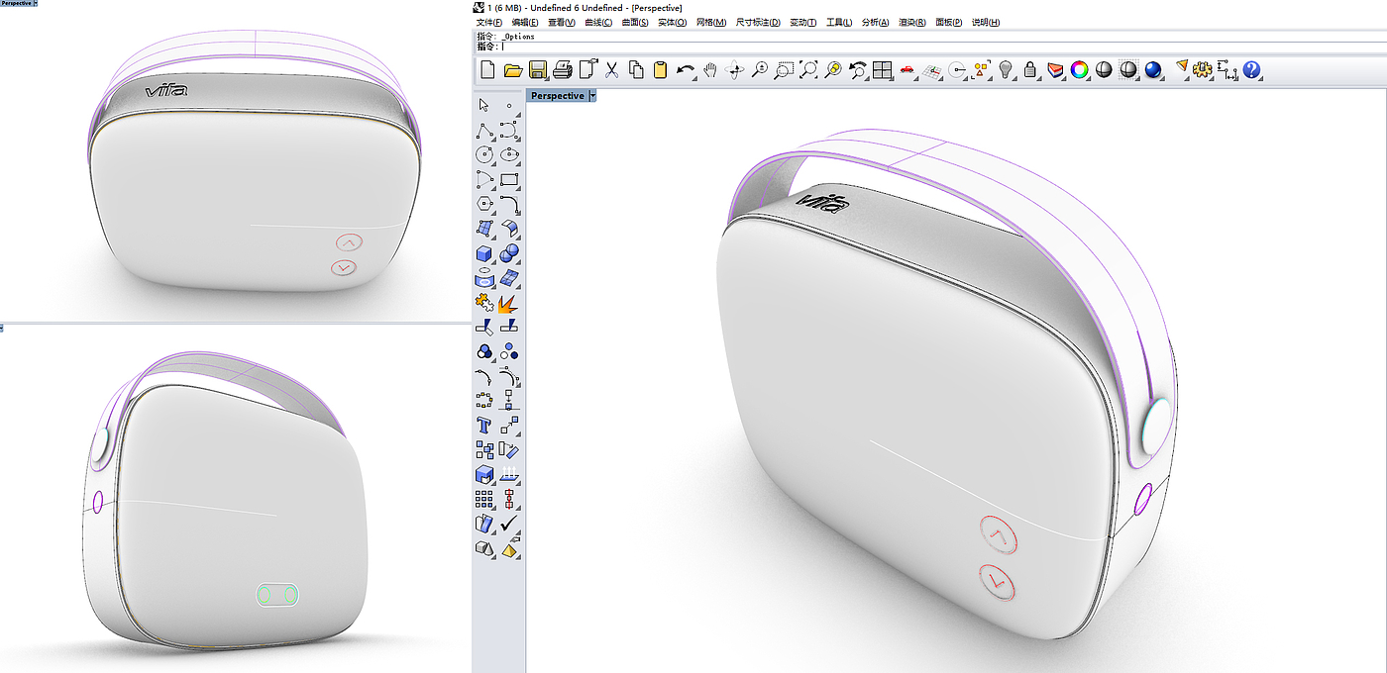The width and height of the screenshot is (1387, 673).
Task: Open the 曲面(S) menu
Action: click(635, 22)
